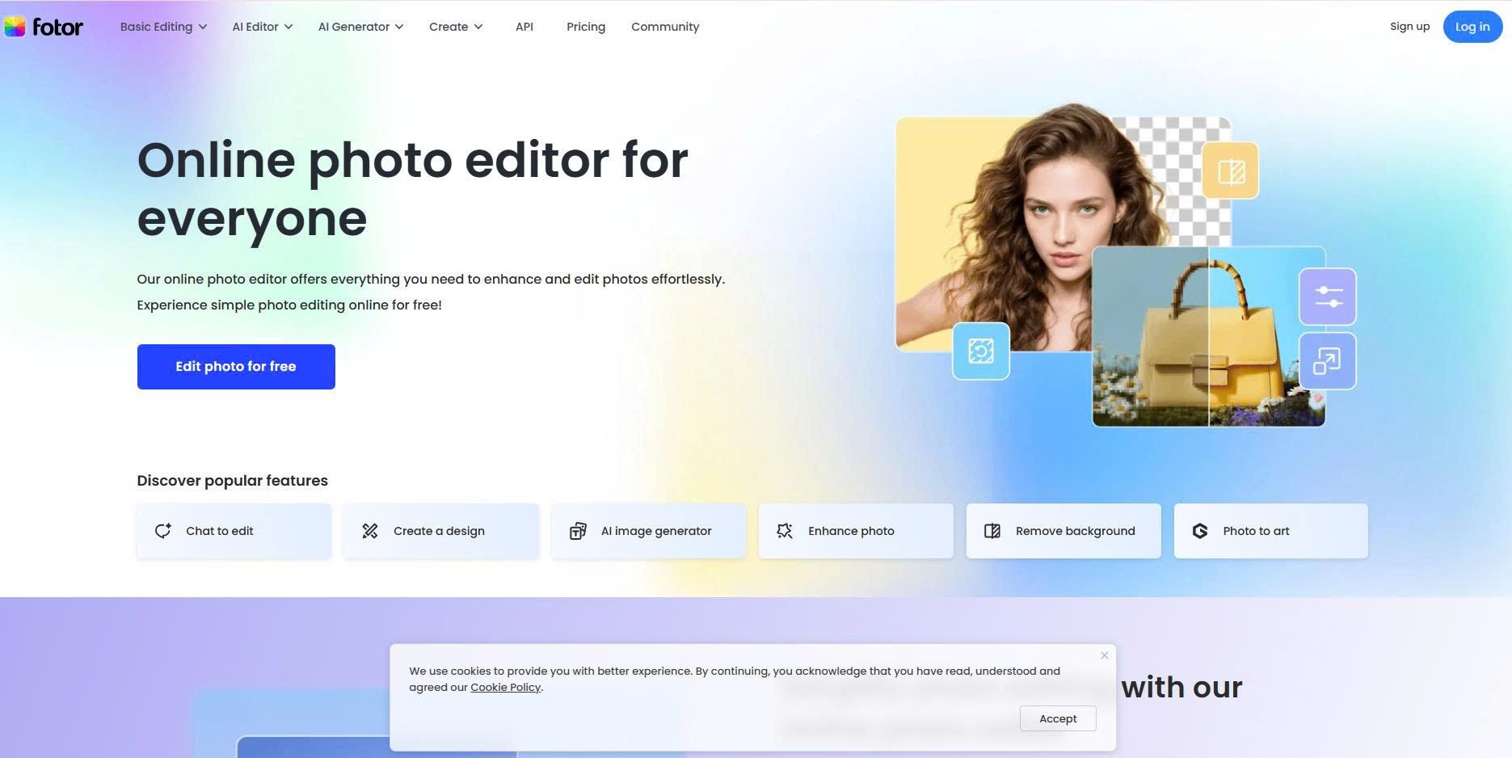Close the cookie notice with the X

coord(1105,655)
